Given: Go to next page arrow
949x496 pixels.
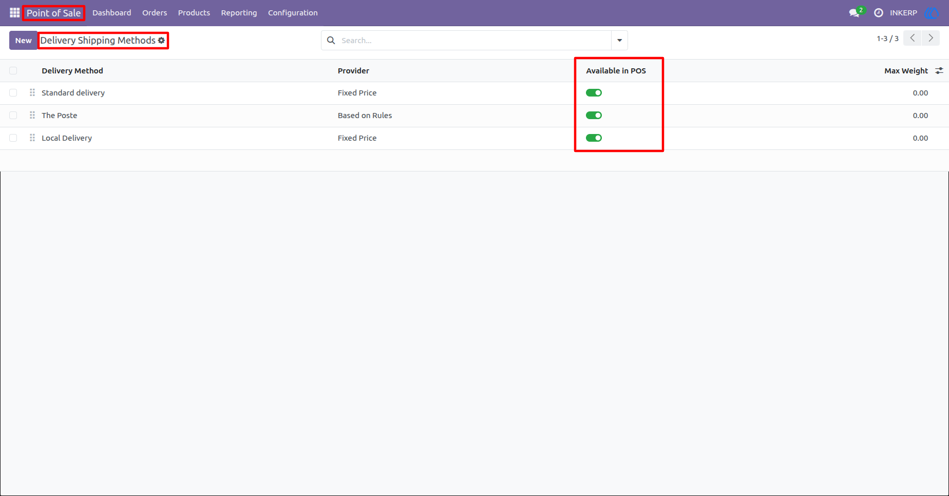Looking at the screenshot, I should (x=931, y=38).
